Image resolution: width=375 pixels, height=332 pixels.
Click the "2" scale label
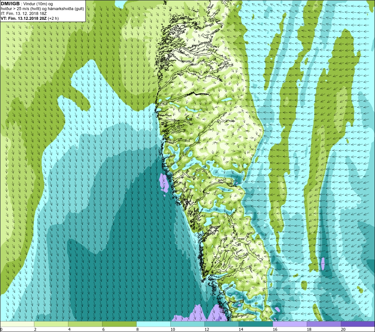pyautogui.click(x=35, y=329)
